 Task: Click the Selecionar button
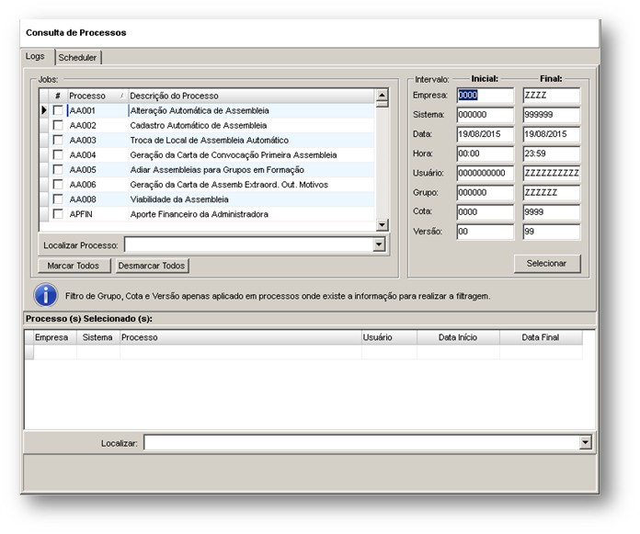(546, 264)
